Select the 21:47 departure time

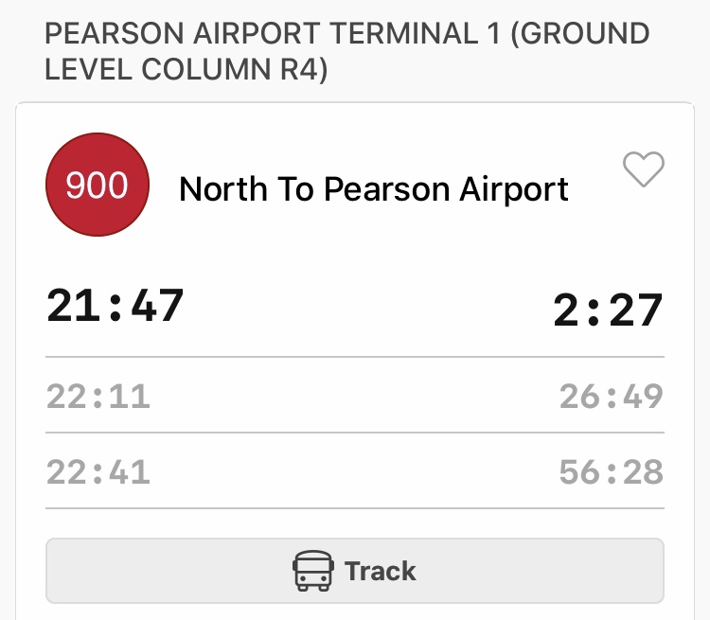point(115,306)
